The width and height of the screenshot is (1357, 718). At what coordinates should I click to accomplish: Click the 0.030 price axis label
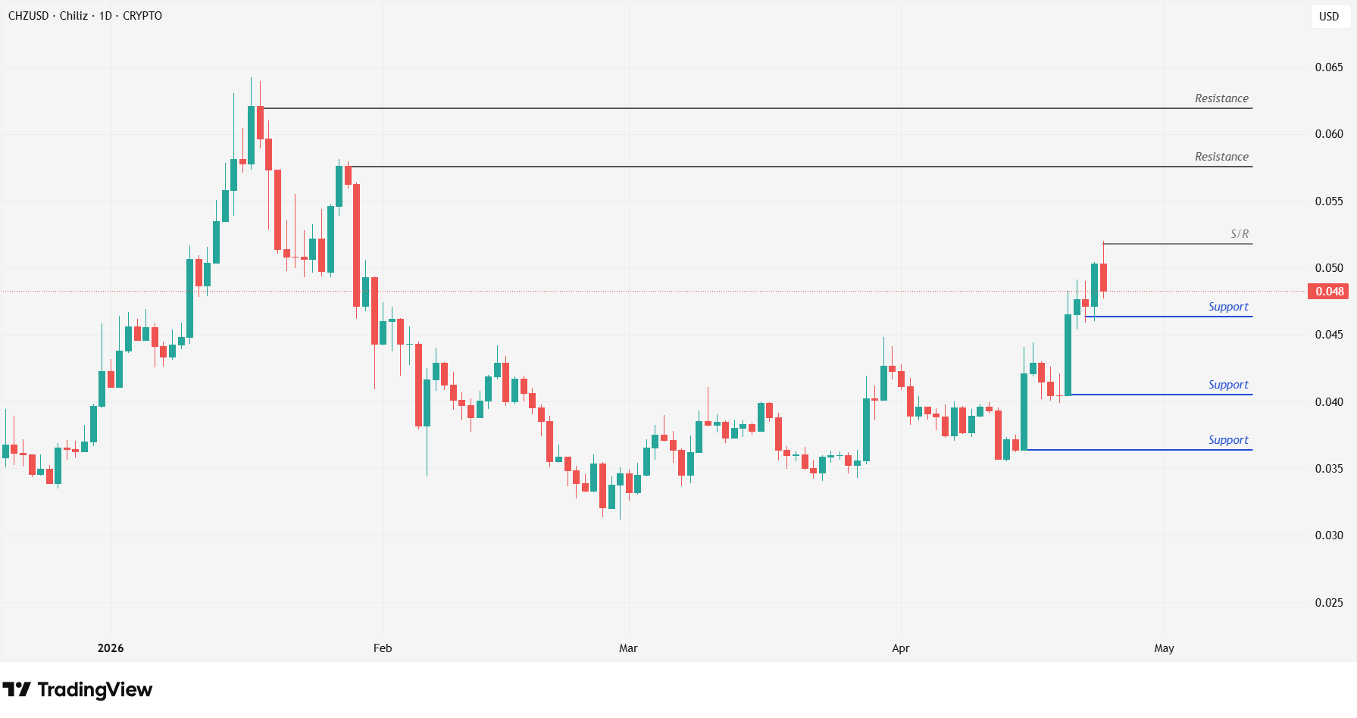click(x=1329, y=535)
